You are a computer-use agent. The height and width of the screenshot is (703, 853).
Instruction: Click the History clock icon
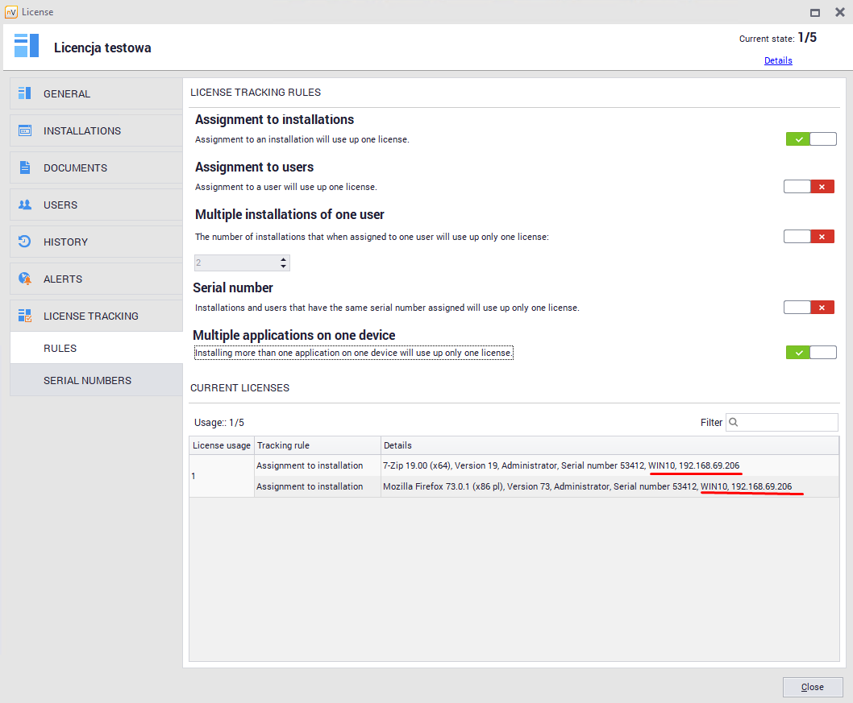(x=25, y=242)
